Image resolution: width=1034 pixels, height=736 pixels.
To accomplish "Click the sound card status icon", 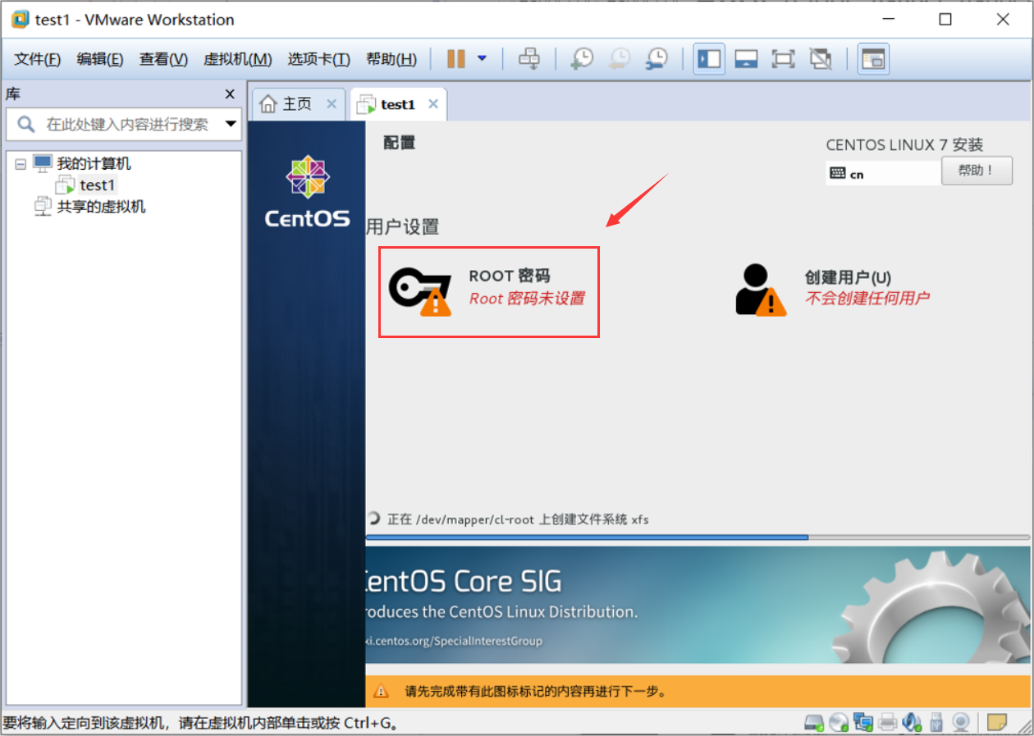I will coord(912,722).
